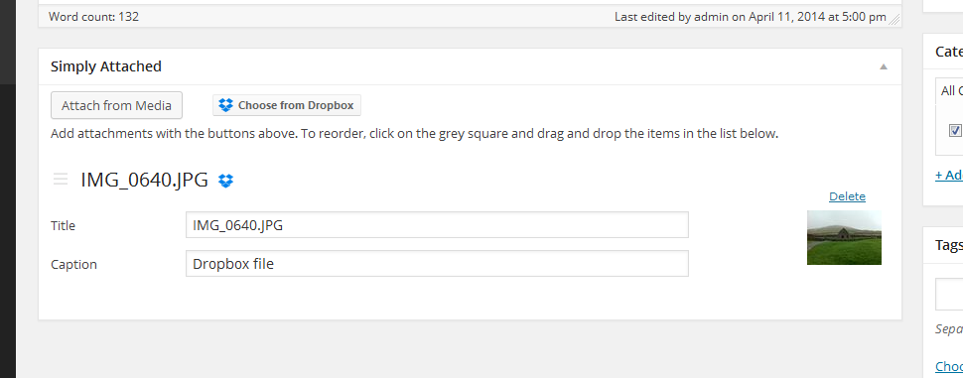The width and height of the screenshot is (963, 378).
Task: Click Attach from Media button
Action: tap(117, 105)
